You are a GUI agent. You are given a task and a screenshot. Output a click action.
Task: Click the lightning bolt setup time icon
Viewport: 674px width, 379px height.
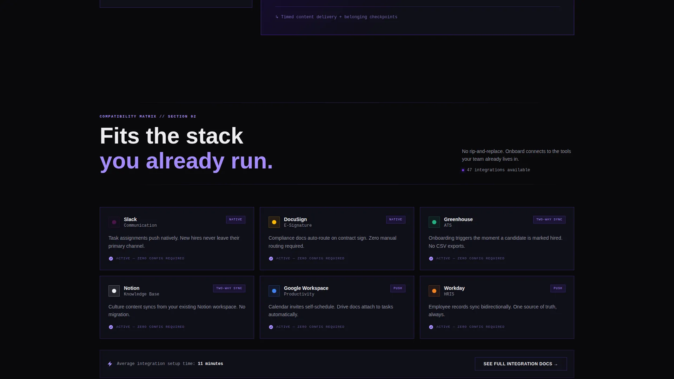coord(110,364)
